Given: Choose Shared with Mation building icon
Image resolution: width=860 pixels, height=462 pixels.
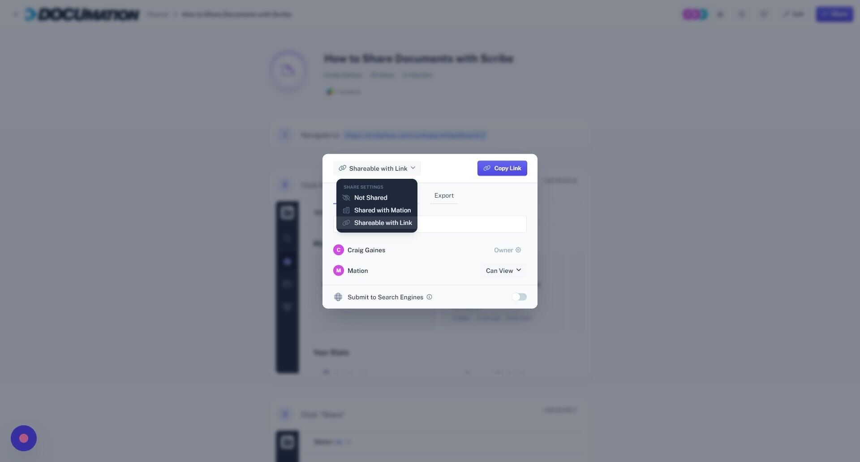Looking at the screenshot, I should click(x=346, y=210).
